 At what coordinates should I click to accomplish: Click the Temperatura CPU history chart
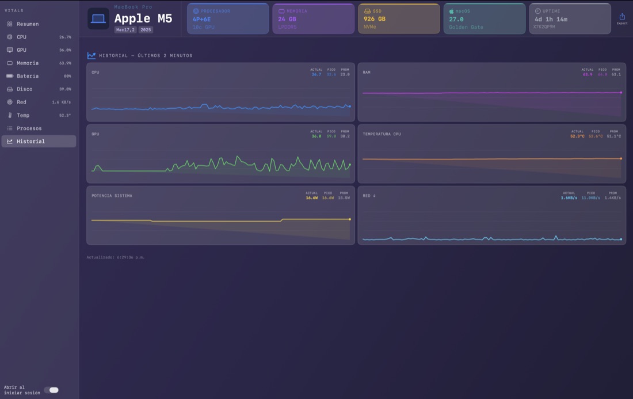pyautogui.click(x=491, y=154)
